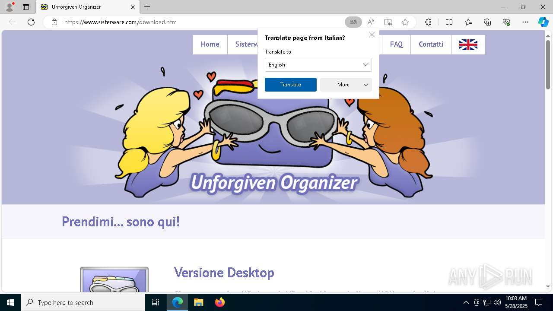Open the Windows Start menu

tap(10, 302)
